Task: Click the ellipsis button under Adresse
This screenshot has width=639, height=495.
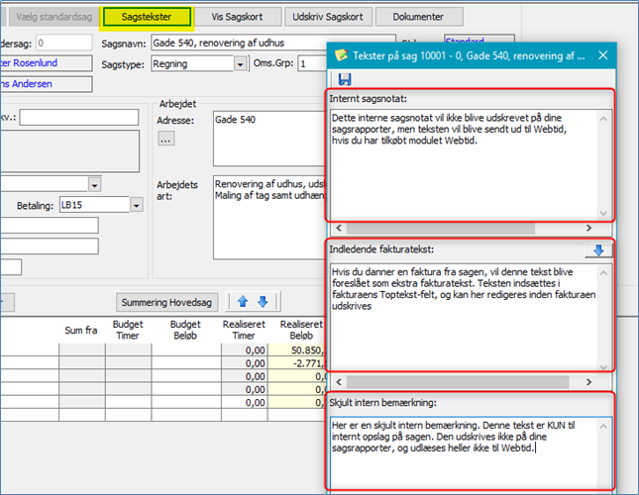Action: tap(166, 141)
